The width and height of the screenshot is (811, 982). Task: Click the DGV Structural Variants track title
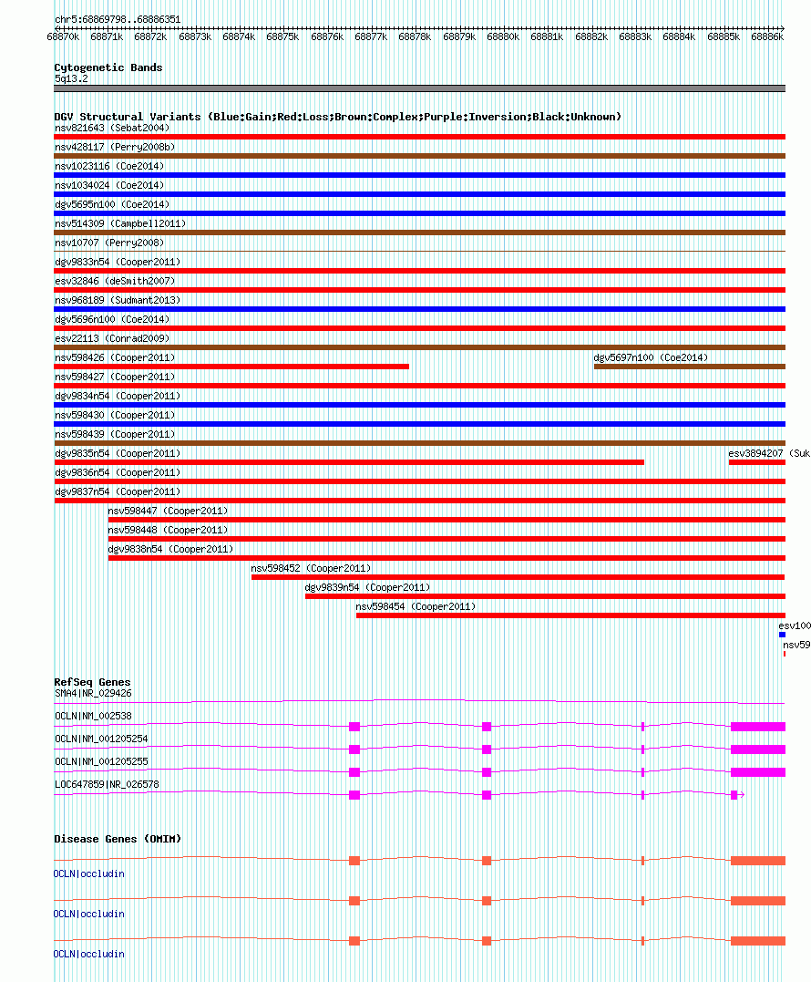coord(338,117)
